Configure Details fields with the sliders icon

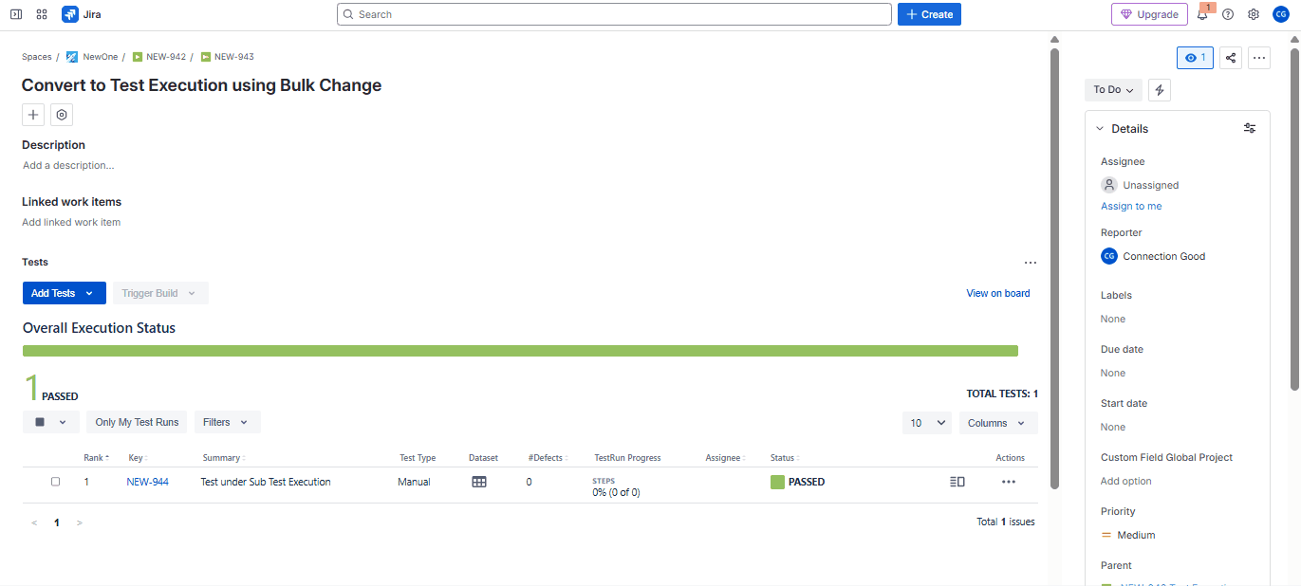[x=1250, y=128]
